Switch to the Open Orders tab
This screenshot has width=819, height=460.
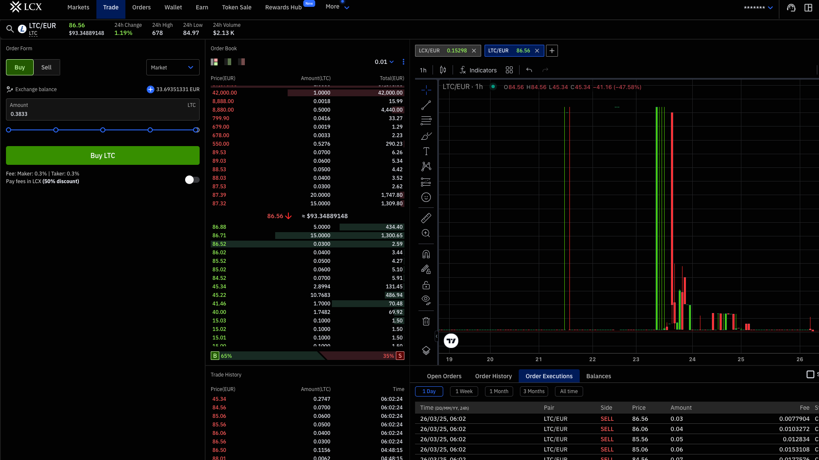click(x=444, y=376)
